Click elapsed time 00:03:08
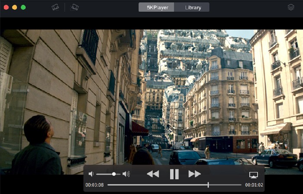The height and width of the screenshot is (194, 303). tap(94, 185)
